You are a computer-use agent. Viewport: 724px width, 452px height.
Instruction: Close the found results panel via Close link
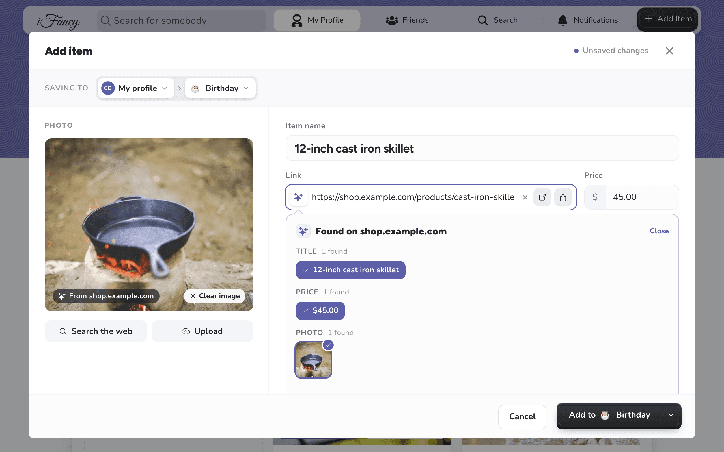point(659,231)
